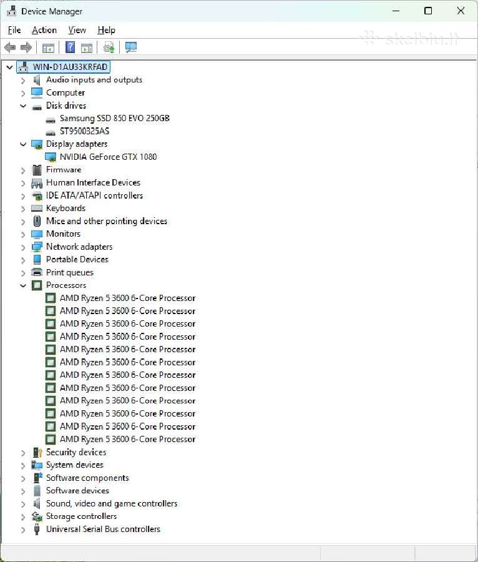Select the System devices label
Image resolution: width=478 pixels, height=562 pixels.
(x=75, y=465)
